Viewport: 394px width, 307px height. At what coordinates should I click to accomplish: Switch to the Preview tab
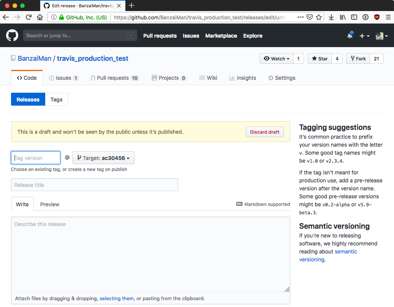(49, 204)
